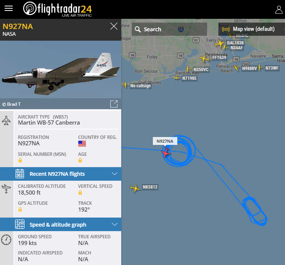Select the N350VC flight label

201,70
